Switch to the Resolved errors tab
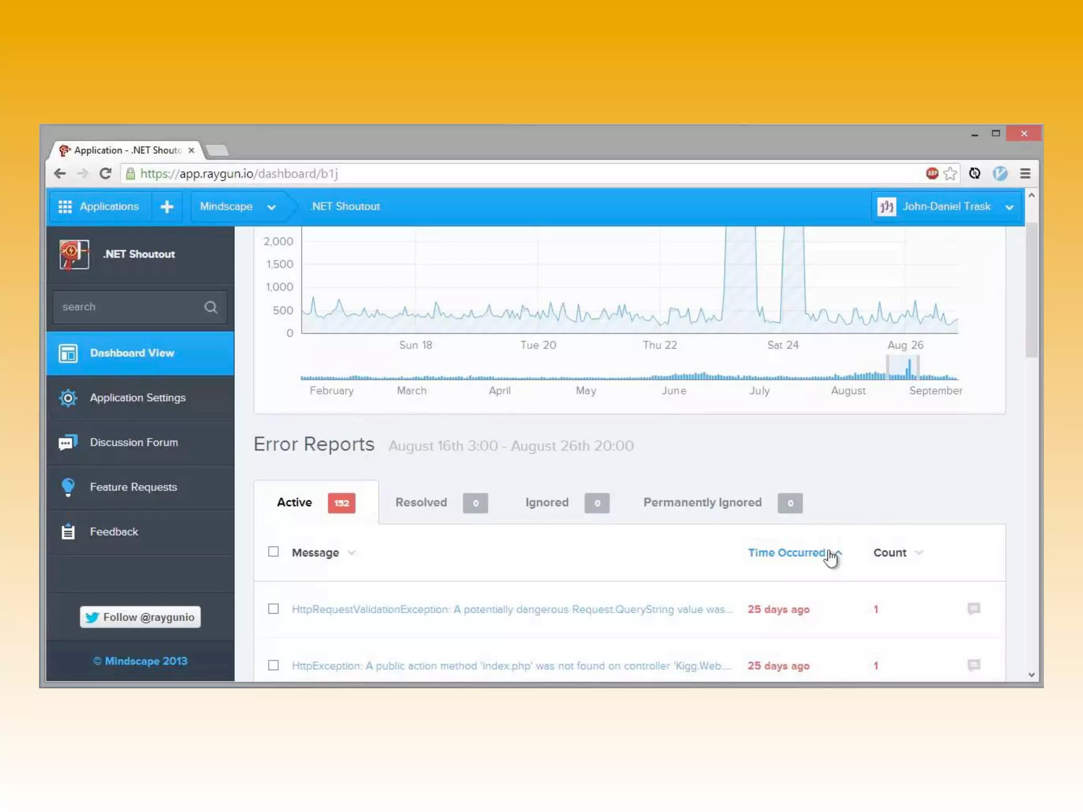The height and width of the screenshot is (812, 1083). (421, 502)
